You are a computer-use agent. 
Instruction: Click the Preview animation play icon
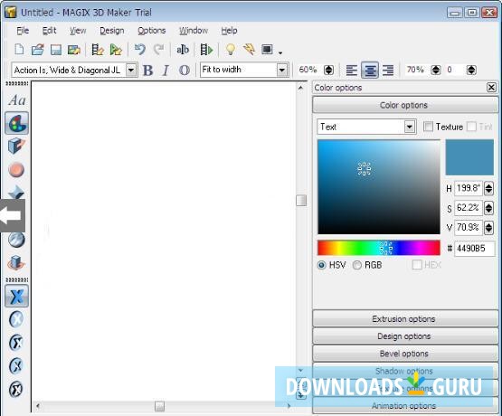point(116,50)
